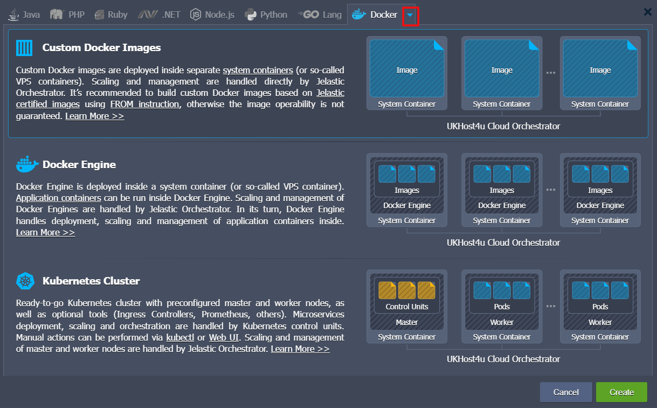Click the Create button
The height and width of the screenshot is (408, 657).
(621, 392)
